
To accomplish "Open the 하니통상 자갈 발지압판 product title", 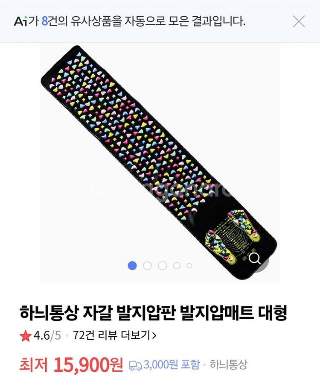I will [154, 313].
